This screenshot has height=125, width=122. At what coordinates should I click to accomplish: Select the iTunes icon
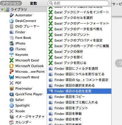12,49
